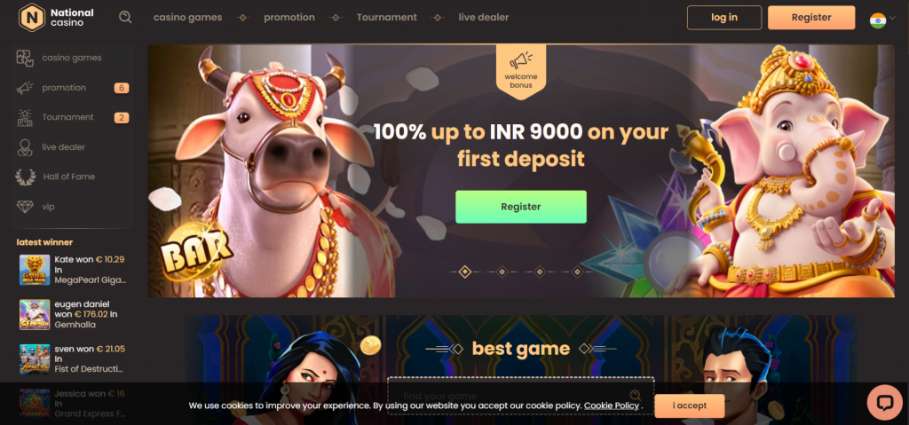Click the promotion megaphone sidebar icon
909x425 pixels.
click(25, 88)
